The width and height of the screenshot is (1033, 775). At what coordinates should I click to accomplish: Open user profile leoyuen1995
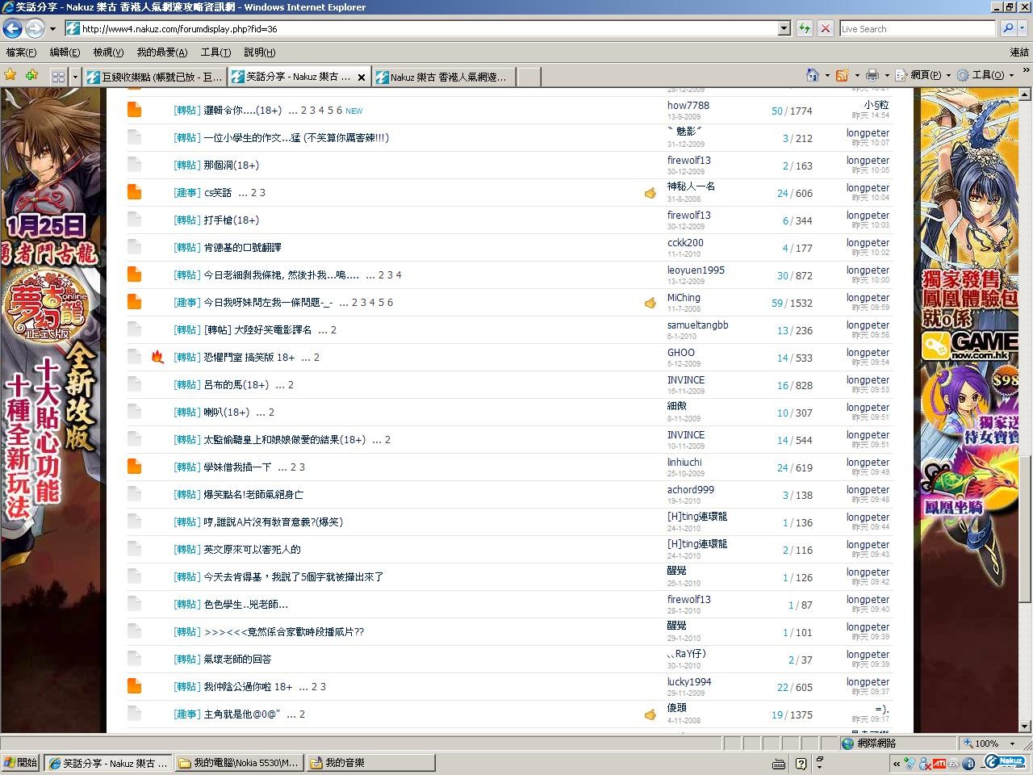point(696,270)
